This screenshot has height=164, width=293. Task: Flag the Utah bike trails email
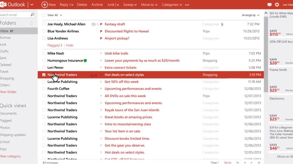click(x=101, y=54)
